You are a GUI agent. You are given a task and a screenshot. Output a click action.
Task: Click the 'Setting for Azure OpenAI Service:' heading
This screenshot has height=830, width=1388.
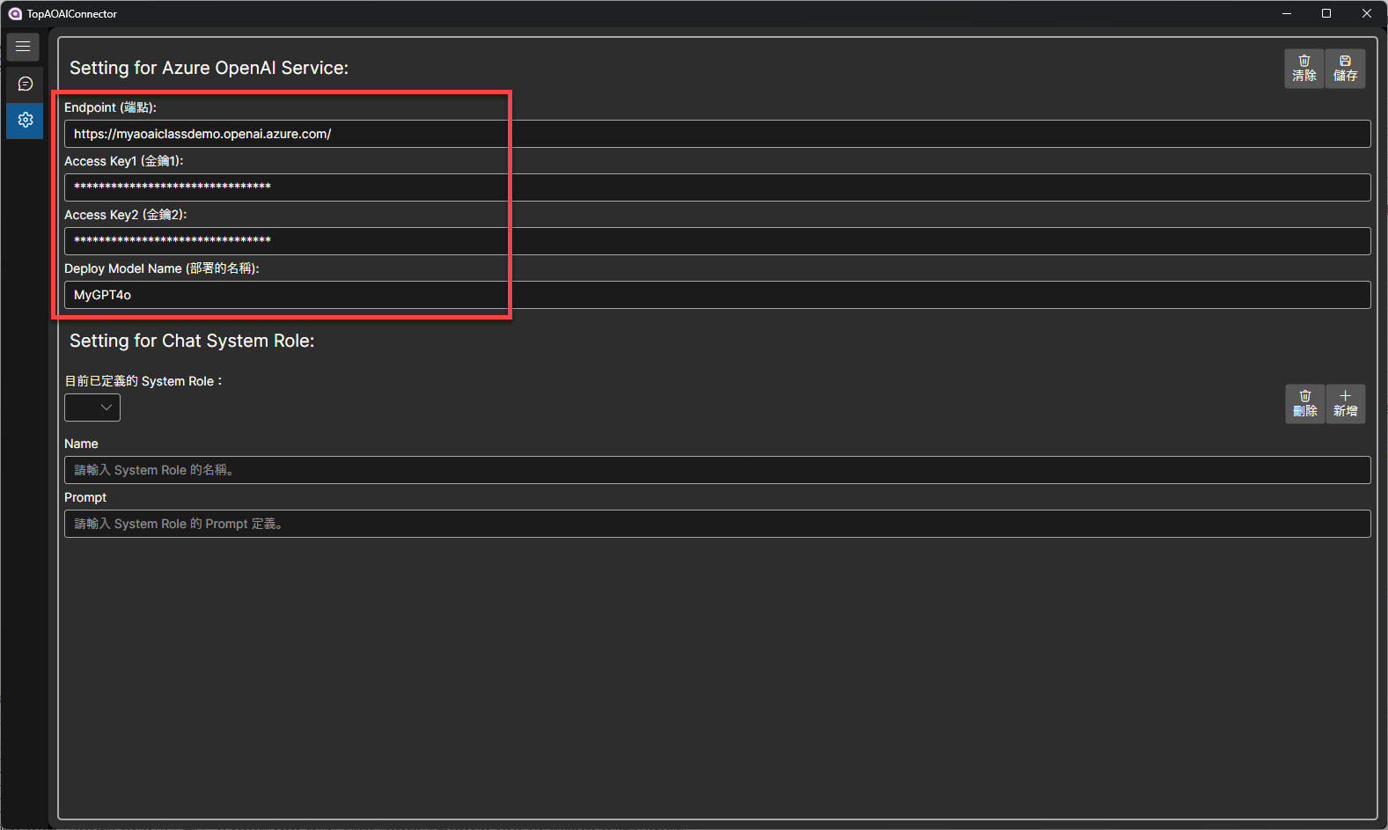[209, 68]
